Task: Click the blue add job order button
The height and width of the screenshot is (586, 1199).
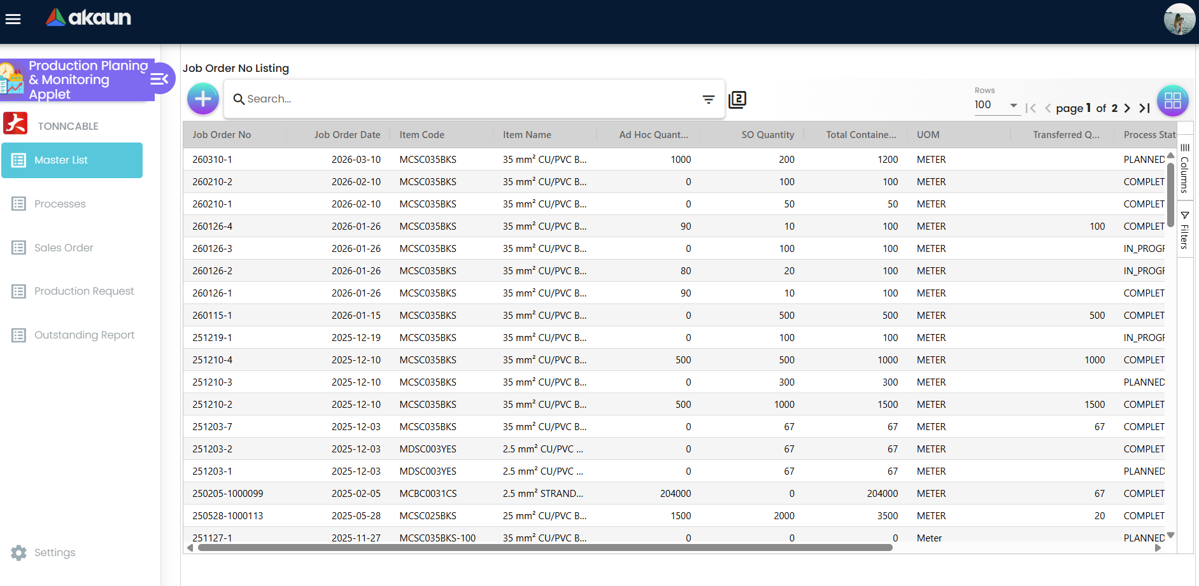Action: (203, 99)
